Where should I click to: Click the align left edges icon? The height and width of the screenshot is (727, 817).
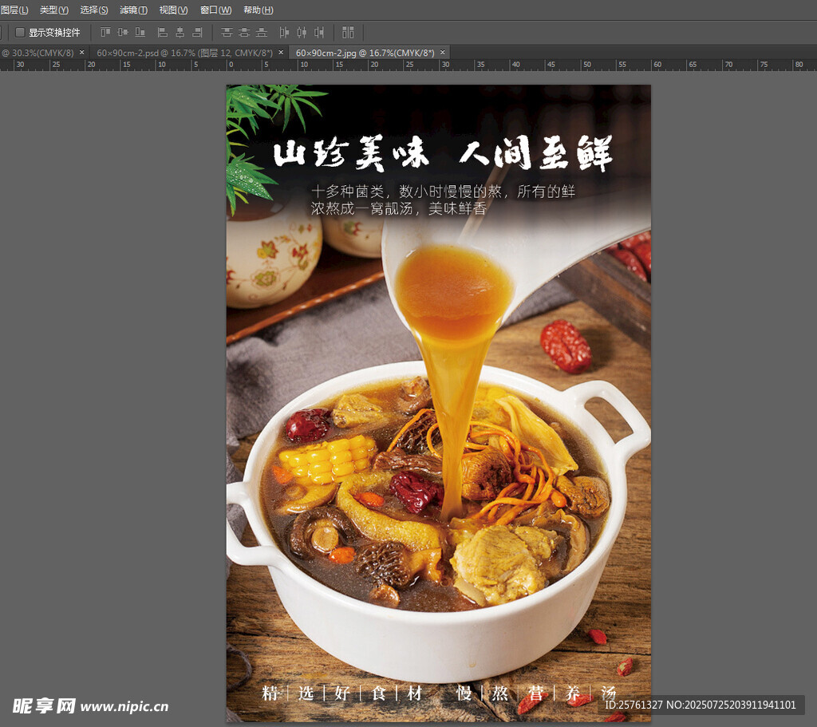point(163,33)
